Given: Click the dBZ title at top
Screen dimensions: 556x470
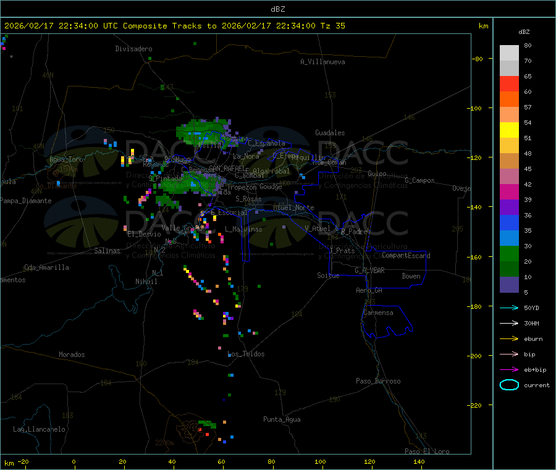Looking at the screenshot, I should [277, 9].
